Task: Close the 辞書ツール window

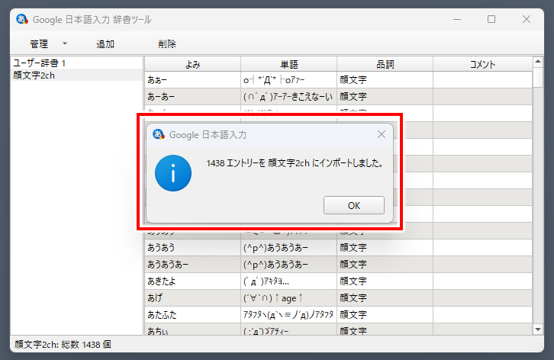Action: [527, 19]
